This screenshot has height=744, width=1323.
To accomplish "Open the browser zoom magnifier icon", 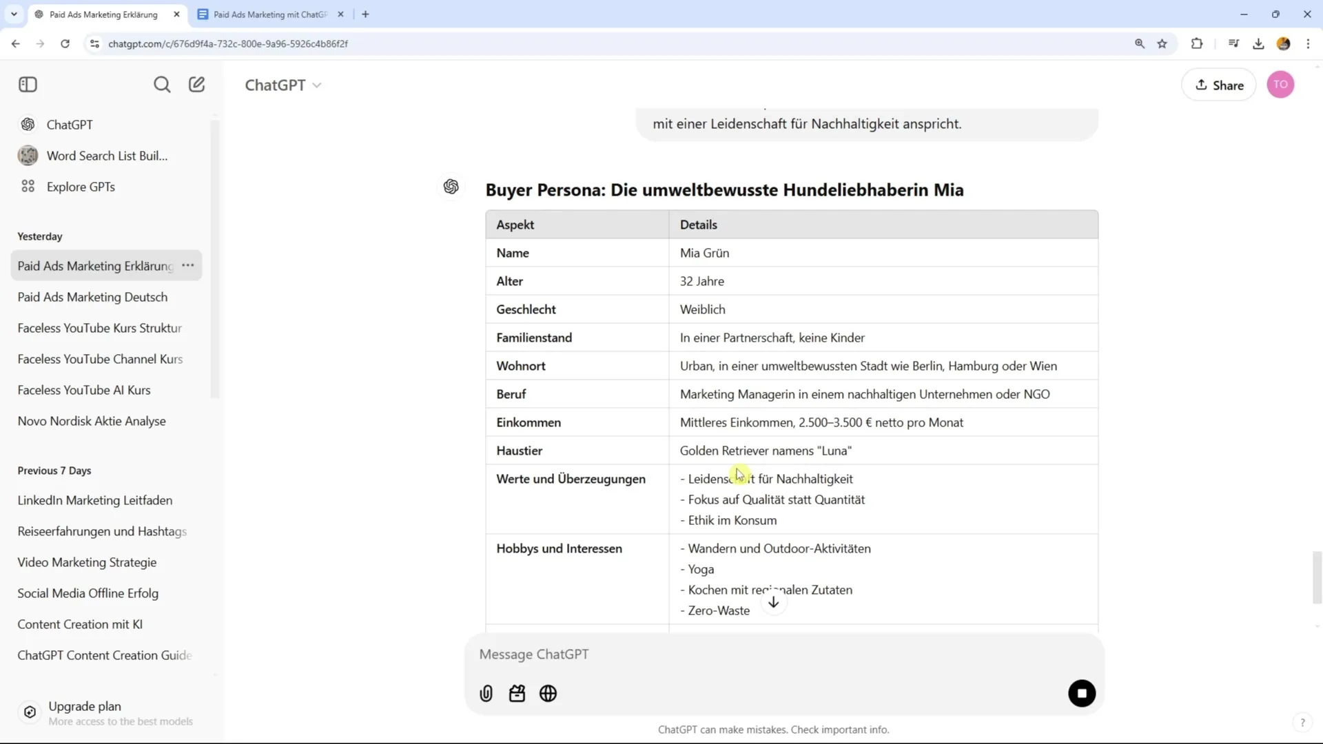I will tap(1140, 43).
